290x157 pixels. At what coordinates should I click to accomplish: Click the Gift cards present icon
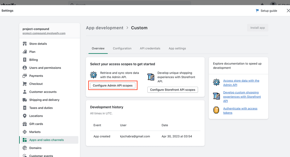point(25,124)
